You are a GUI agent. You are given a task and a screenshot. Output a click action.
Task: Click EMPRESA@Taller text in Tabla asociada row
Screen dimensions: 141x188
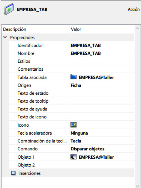tap(96, 77)
